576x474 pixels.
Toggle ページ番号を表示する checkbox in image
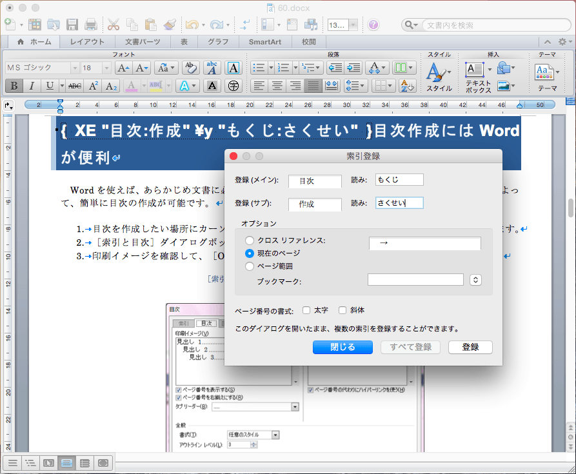pos(179,390)
